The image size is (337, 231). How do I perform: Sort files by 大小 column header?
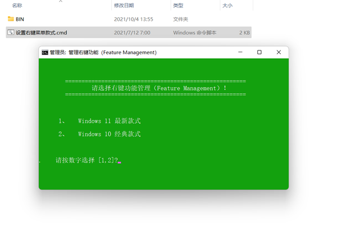coord(227,6)
